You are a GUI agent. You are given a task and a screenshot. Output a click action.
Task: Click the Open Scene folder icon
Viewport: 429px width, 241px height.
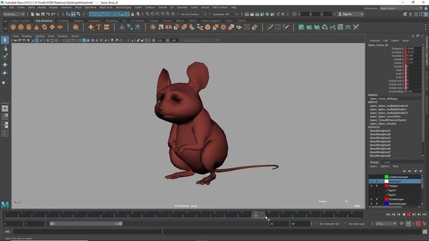(x=38, y=14)
